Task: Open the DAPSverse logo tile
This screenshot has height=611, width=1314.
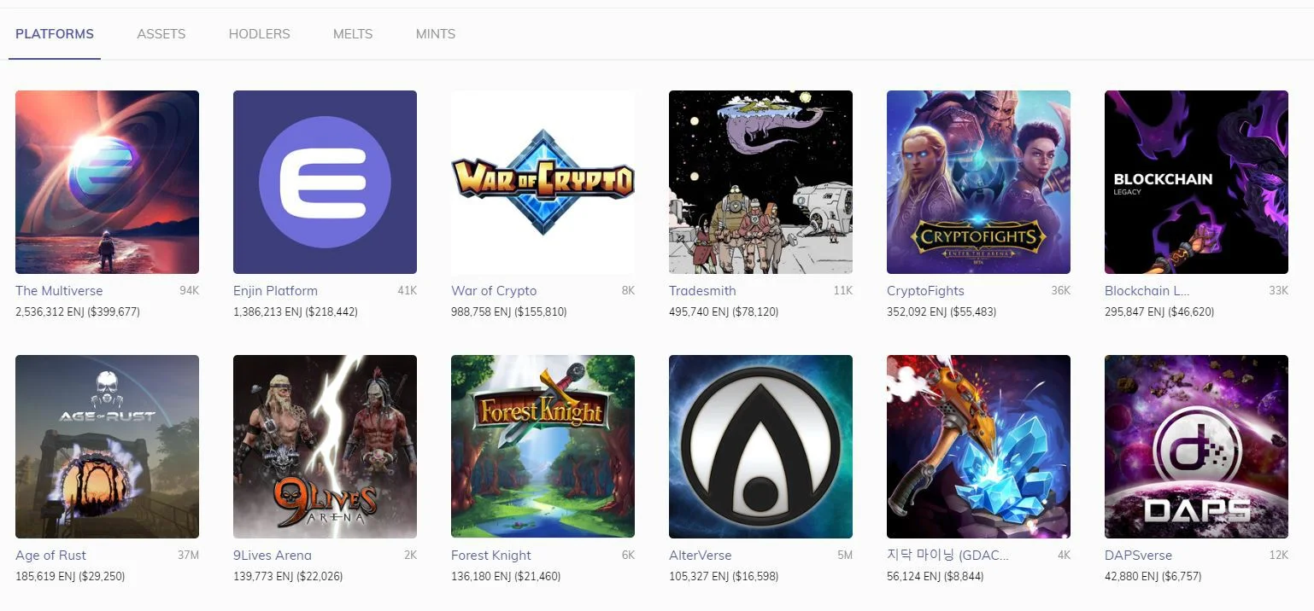Action: click(x=1196, y=446)
